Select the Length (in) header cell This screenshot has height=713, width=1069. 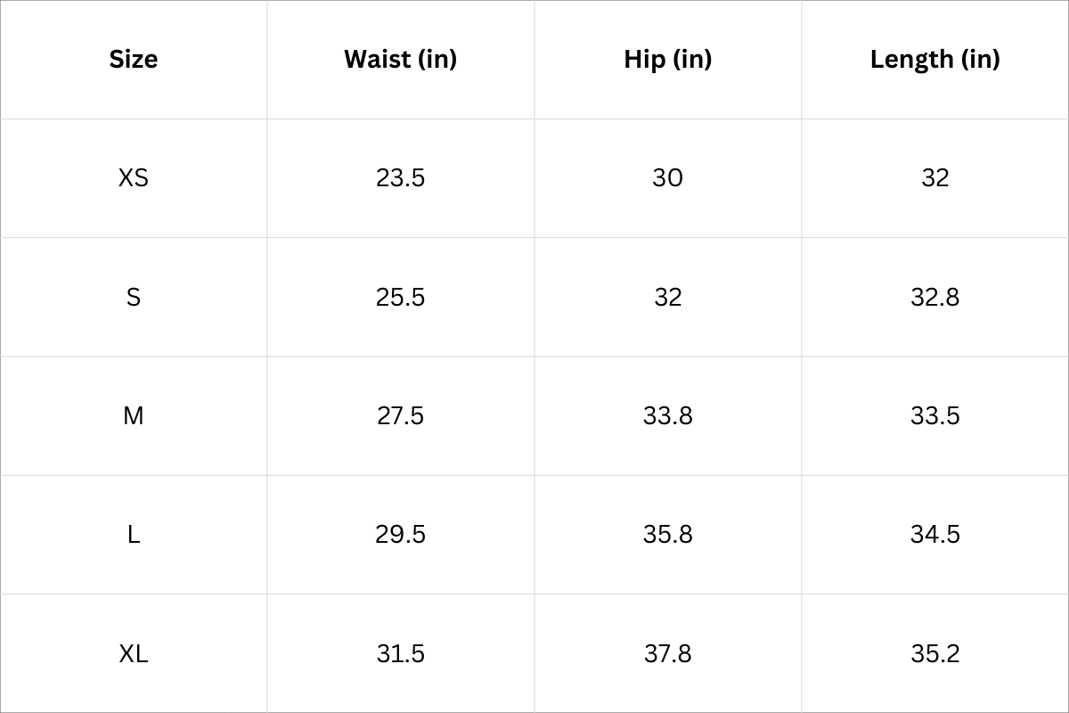pos(935,59)
